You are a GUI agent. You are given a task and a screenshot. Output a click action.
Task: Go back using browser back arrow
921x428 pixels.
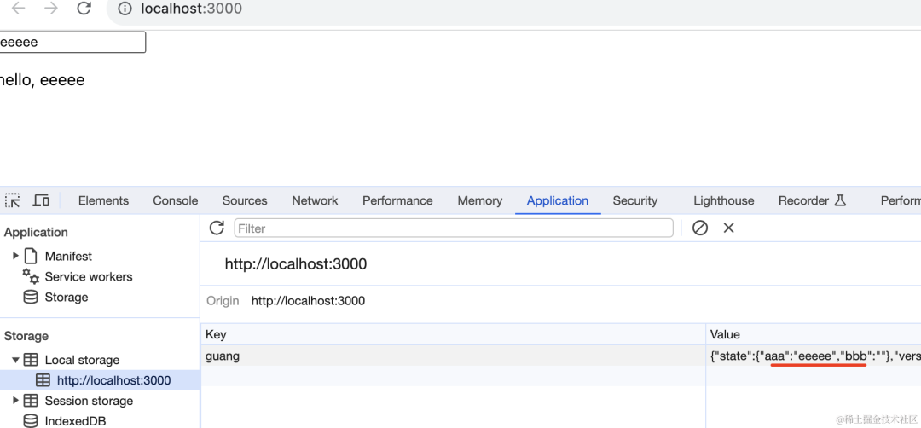point(19,9)
